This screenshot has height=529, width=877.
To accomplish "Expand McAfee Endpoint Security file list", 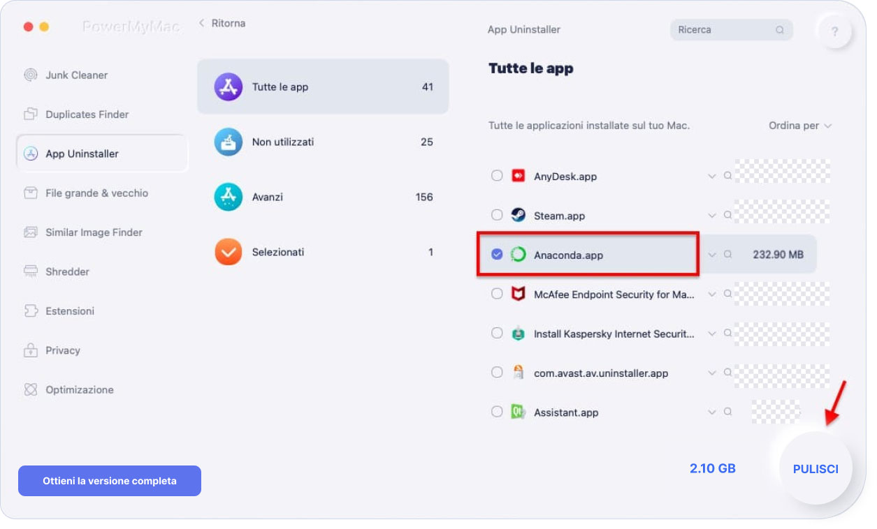I will pyautogui.click(x=712, y=295).
